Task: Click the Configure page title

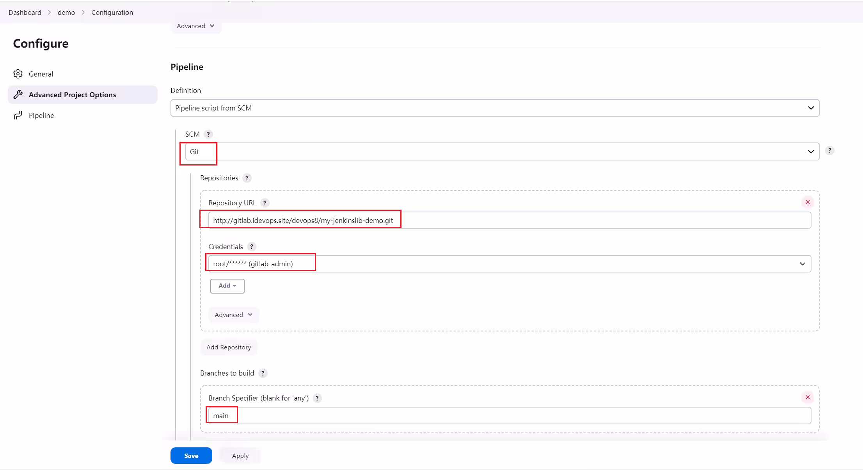Action: coord(41,43)
